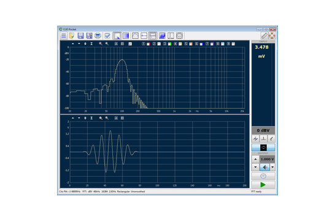Click the cyan overlay color swatch
Viewport: 335px width, 221px height.
coord(223,44)
